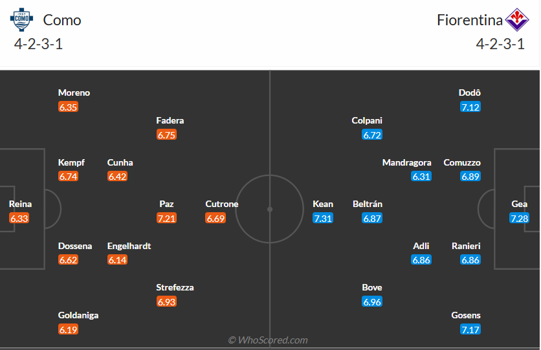Click Paz's 7.21 rating badge
The height and width of the screenshot is (350, 541).
pyautogui.click(x=166, y=218)
